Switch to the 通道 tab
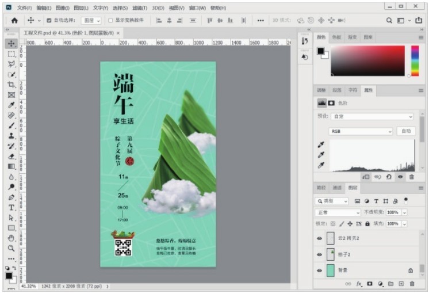The width and height of the screenshot is (429, 293). click(x=337, y=188)
